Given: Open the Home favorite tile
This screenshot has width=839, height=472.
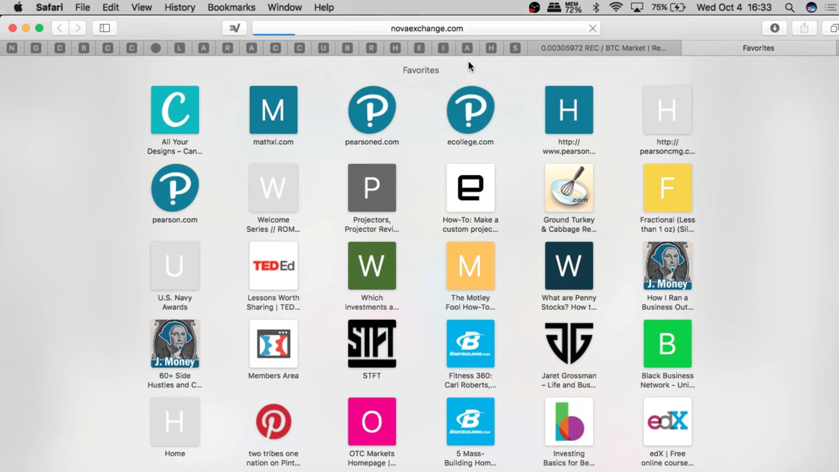Looking at the screenshot, I should coord(175,422).
